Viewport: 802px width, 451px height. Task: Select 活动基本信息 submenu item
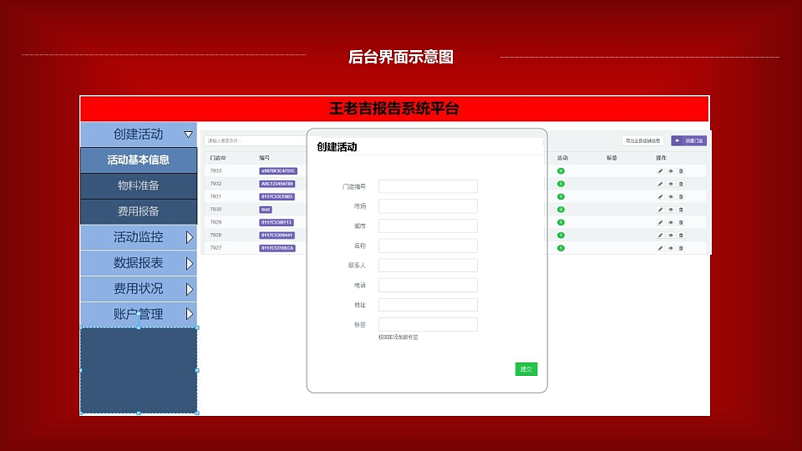[139, 160]
